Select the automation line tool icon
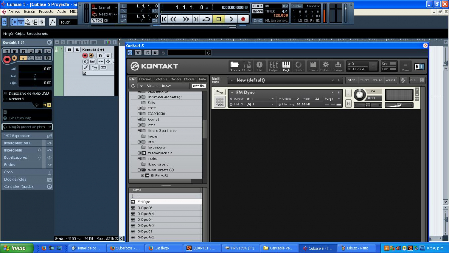Viewport: 449px width, 253px height. pos(52,22)
